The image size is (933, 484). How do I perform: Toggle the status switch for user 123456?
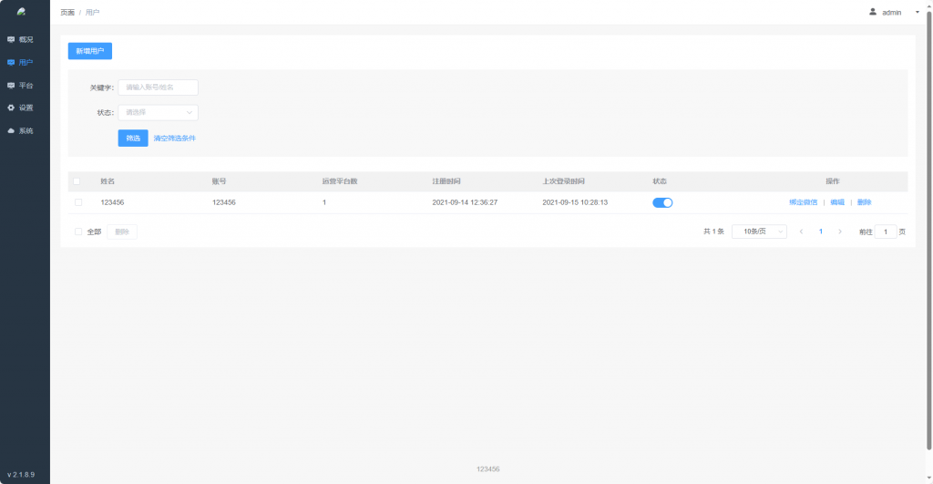[x=662, y=202]
